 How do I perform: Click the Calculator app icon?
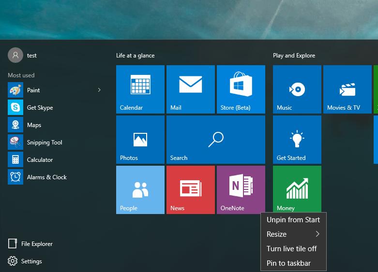pyautogui.click(x=15, y=159)
